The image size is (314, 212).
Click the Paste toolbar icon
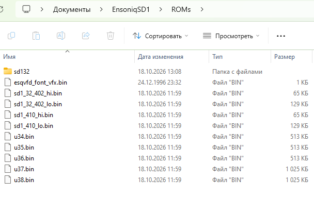[x=36, y=36]
